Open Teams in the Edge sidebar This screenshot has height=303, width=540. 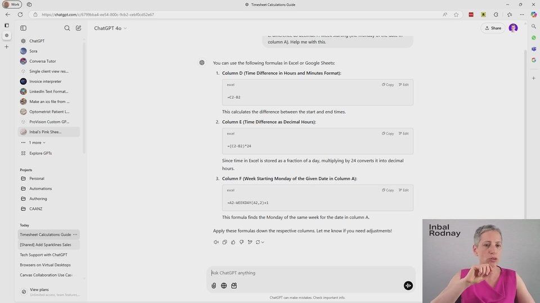(x=534, y=49)
